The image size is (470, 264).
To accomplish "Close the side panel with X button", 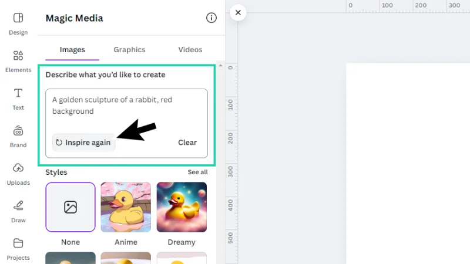I will point(237,12).
